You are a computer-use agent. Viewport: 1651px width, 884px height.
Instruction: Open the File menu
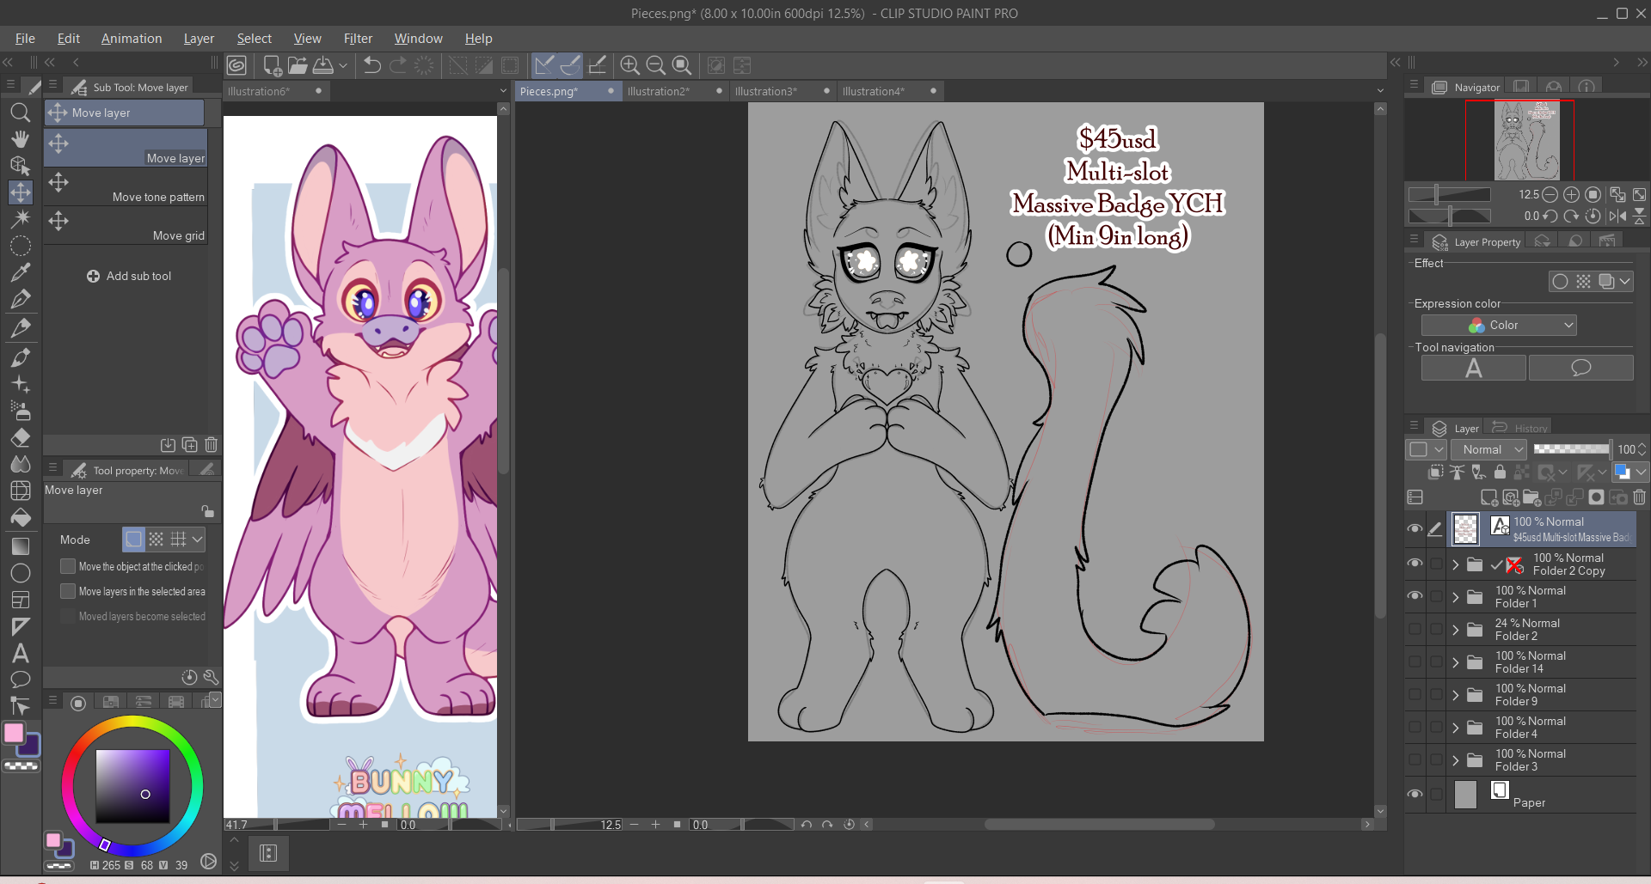point(25,39)
